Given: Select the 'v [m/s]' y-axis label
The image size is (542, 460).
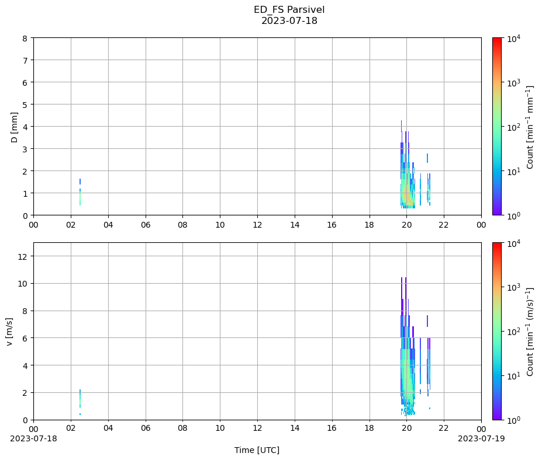Looking at the screenshot, I should (9, 332).
